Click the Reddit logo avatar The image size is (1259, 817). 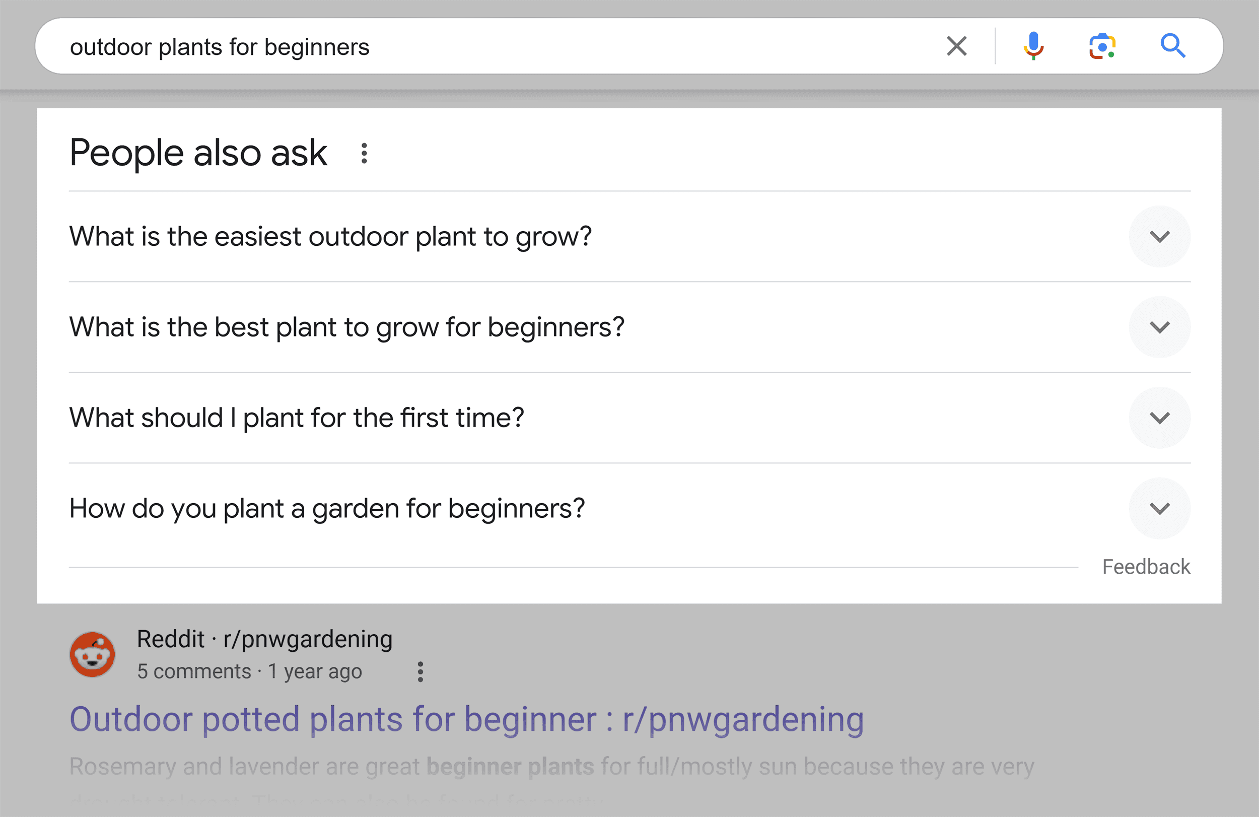tap(93, 654)
